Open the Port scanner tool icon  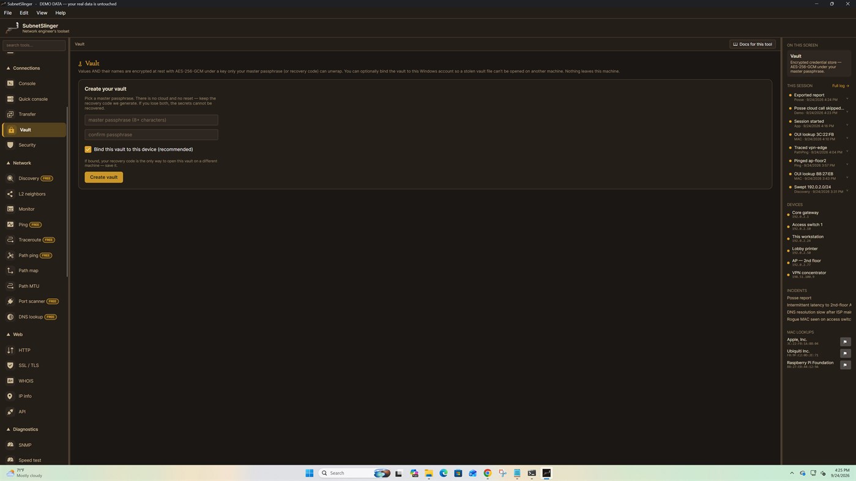click(10, 301)
